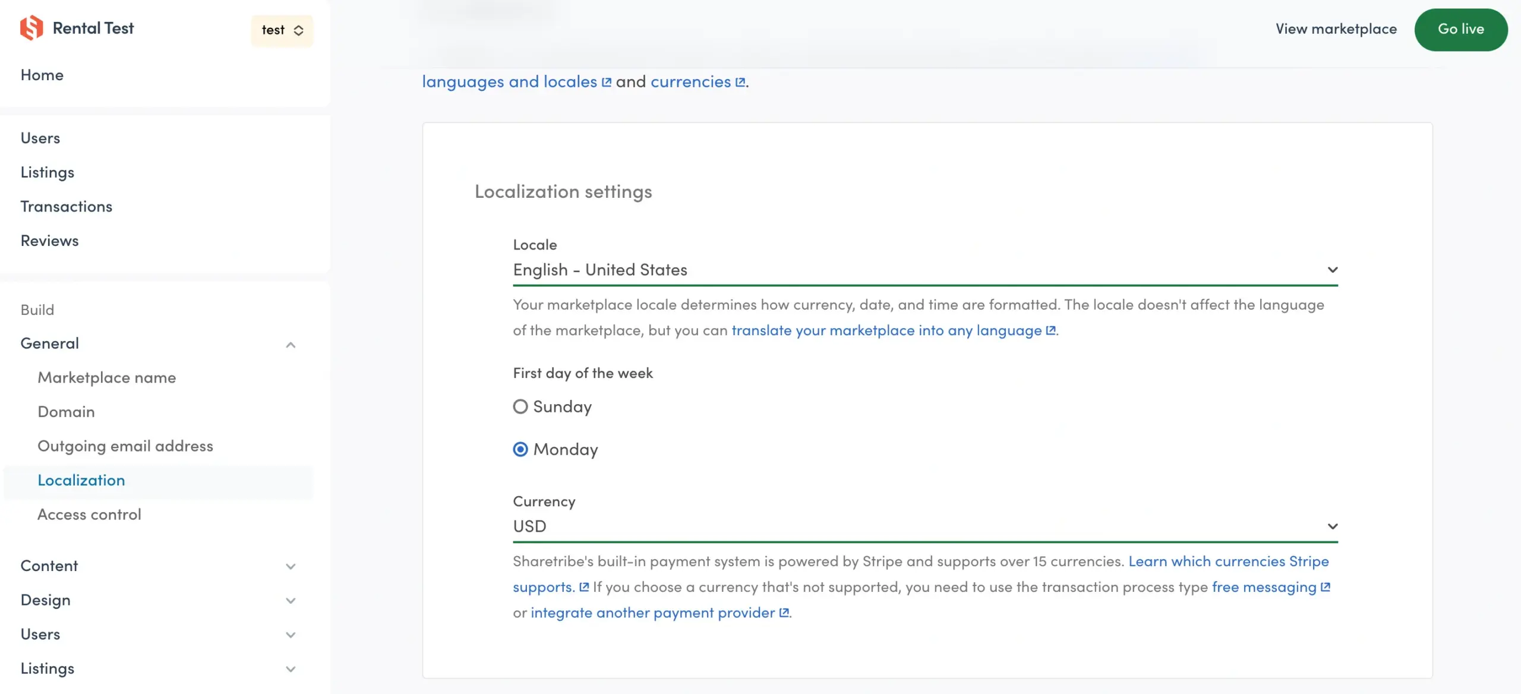The image size is (1521, 694).
Task: Open Outgoing email address settings
Action: click(125, 446)
